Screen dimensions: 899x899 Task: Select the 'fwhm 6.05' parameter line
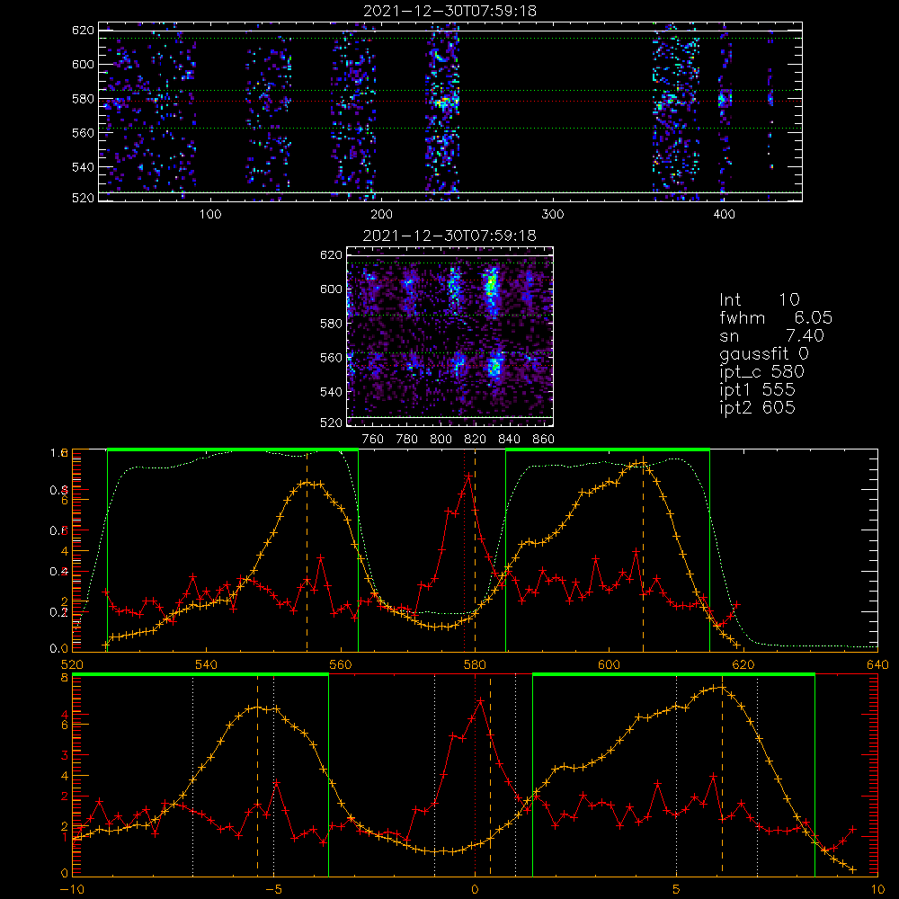point(776,317)
